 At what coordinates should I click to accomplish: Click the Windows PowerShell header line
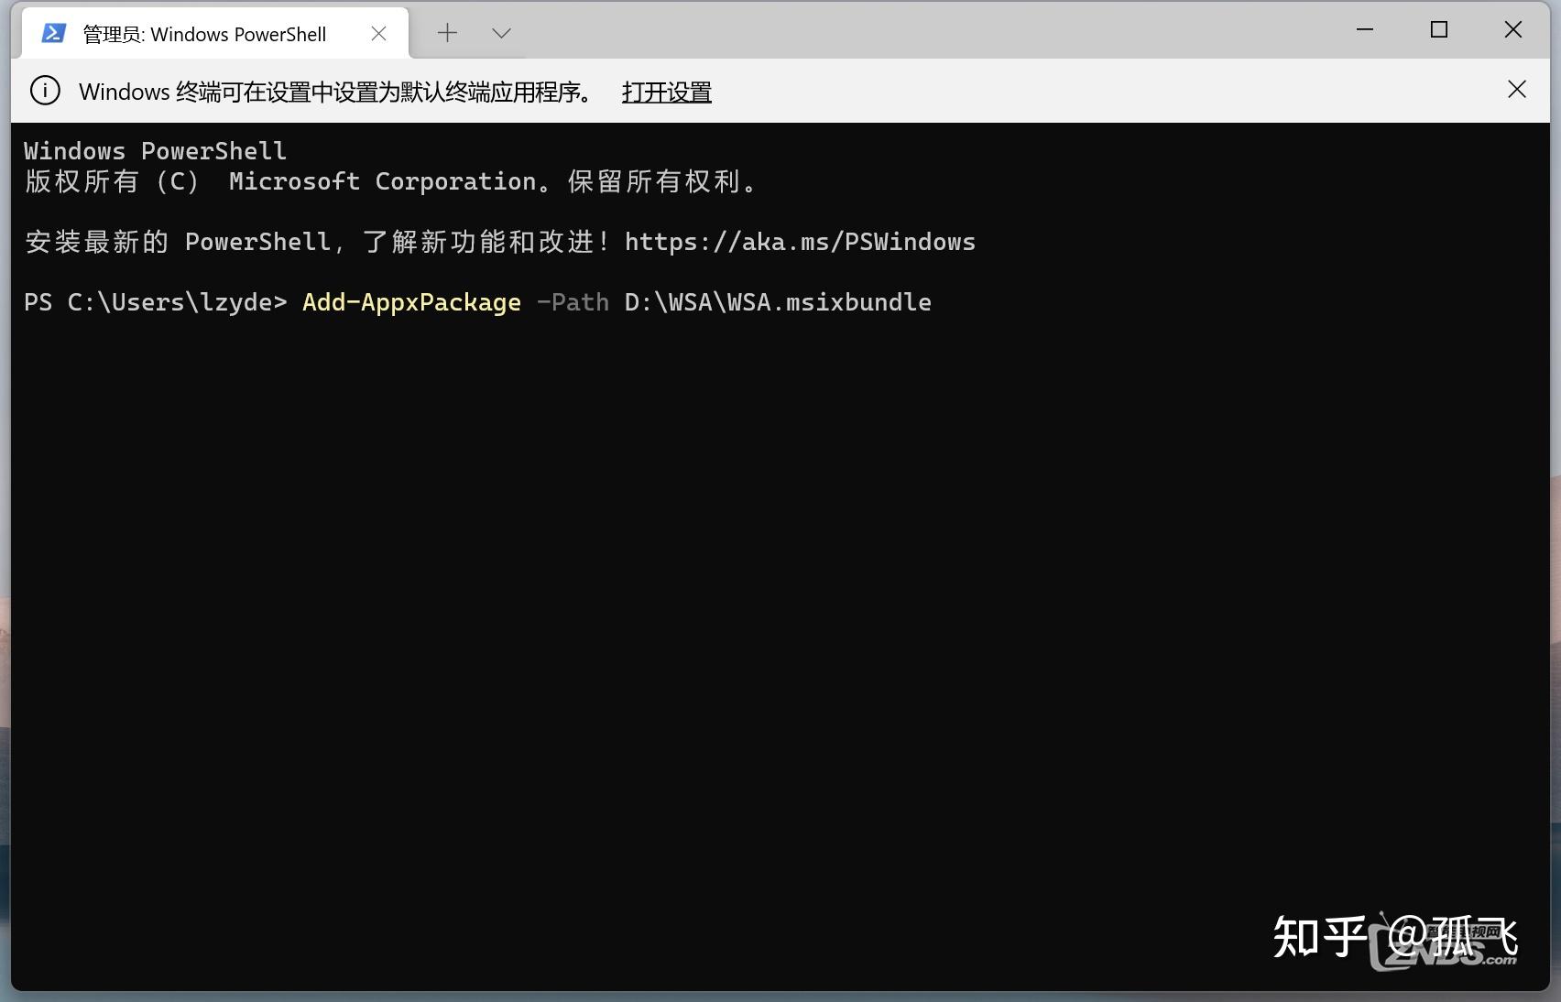tap(156, 151)
